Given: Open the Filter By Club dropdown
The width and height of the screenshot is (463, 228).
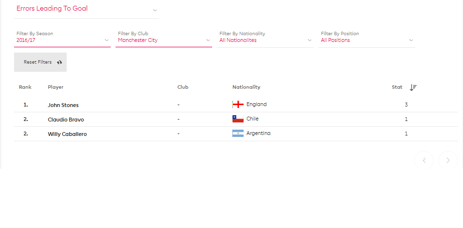Looking at the screenshot, I should pos(163,38).
